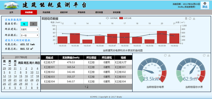Switch to the 能耗分析 tab
Viewport: 212px width, 99px height.
coord(64,12)
